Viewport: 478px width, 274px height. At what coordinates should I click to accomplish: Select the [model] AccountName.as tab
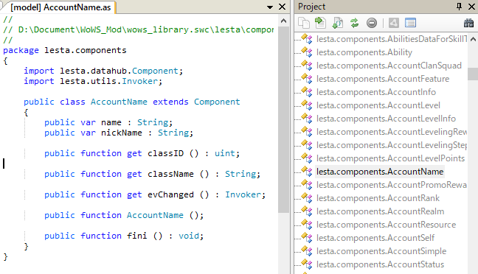60,7
